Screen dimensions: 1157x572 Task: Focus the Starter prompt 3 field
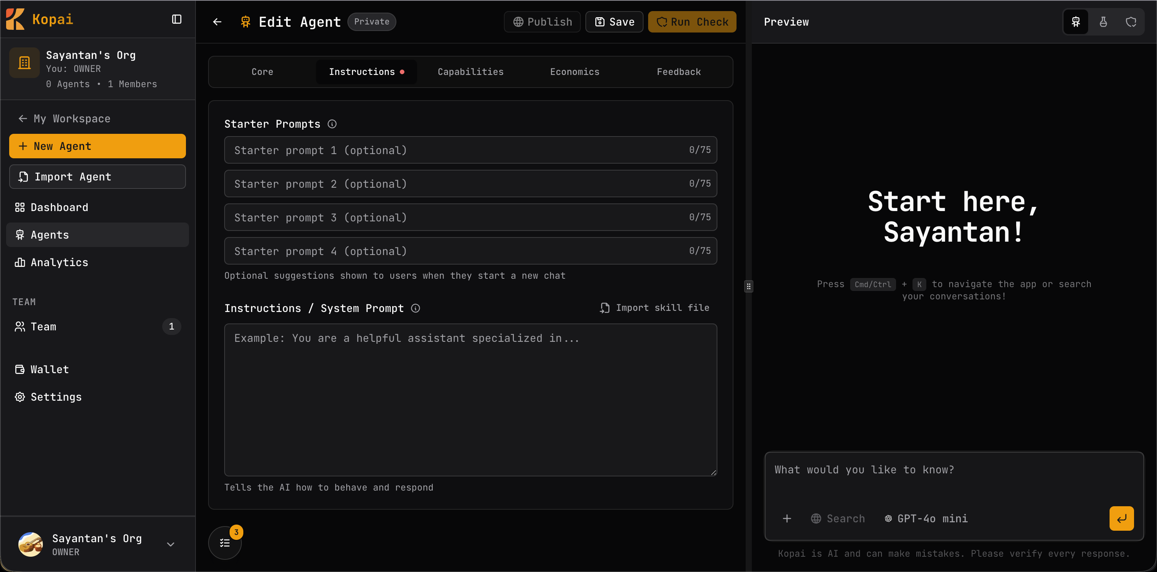470,217
